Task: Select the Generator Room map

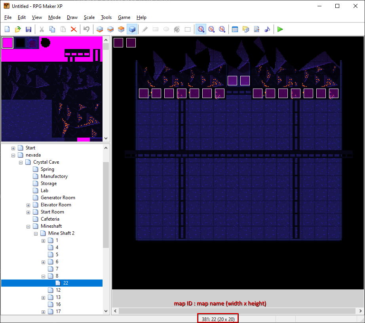Action: 57,198
